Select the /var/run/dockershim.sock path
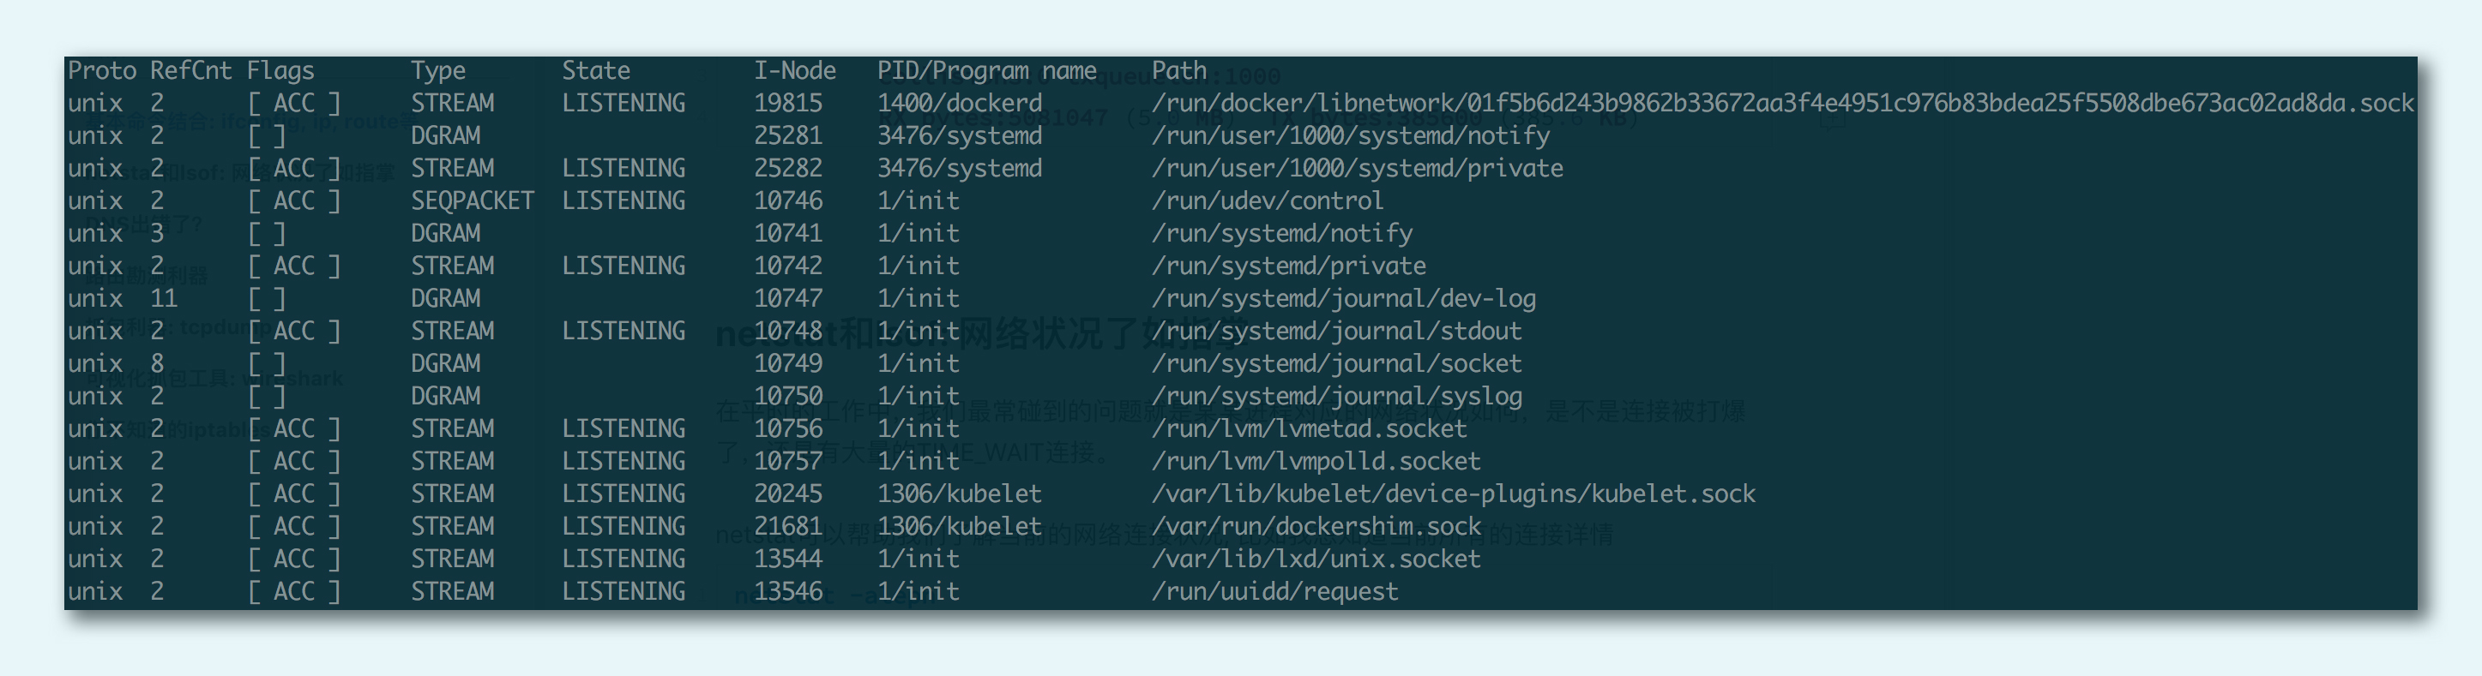Image resolution: width=2482 pixels, height=676 pixels. 1316,527
